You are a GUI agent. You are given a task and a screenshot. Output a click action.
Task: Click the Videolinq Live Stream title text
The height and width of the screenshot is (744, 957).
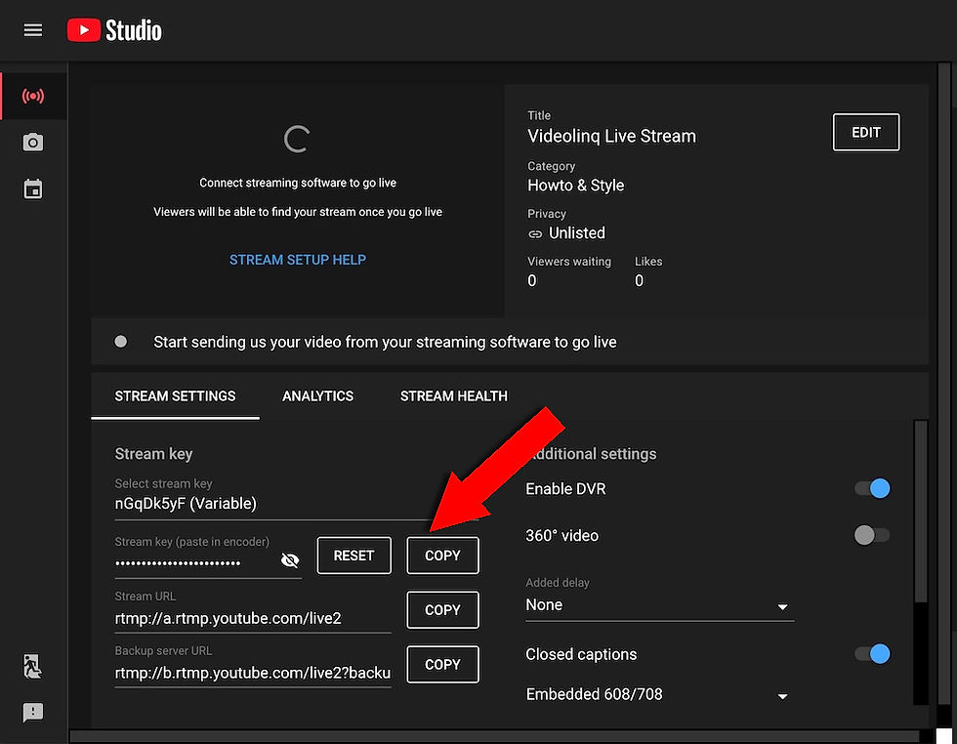click(611, 136)
